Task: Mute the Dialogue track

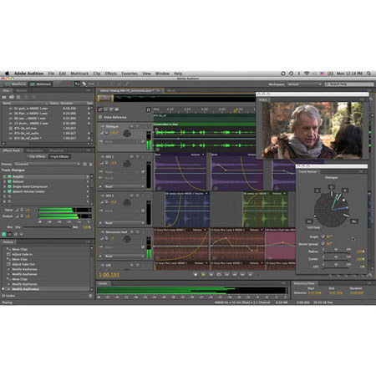Action: [x=132, y=126]
